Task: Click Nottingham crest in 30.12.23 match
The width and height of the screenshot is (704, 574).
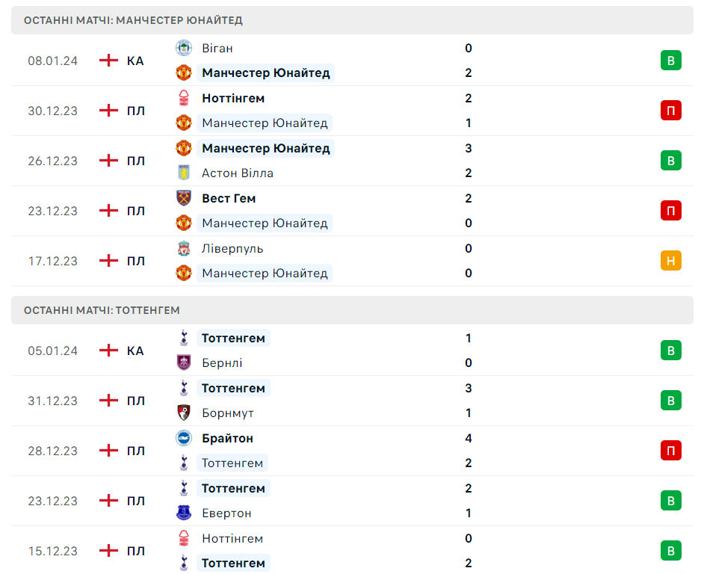Action: tap(183, 98)
